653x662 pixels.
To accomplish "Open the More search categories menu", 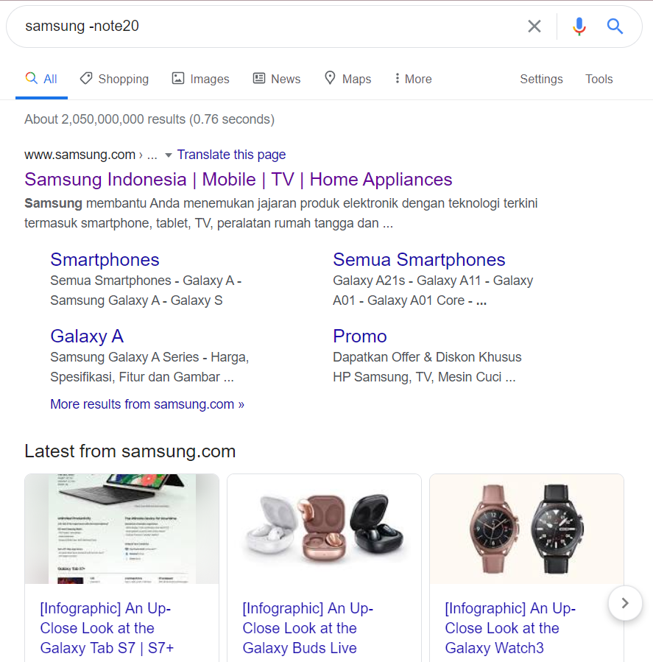I will coord(413,79).
